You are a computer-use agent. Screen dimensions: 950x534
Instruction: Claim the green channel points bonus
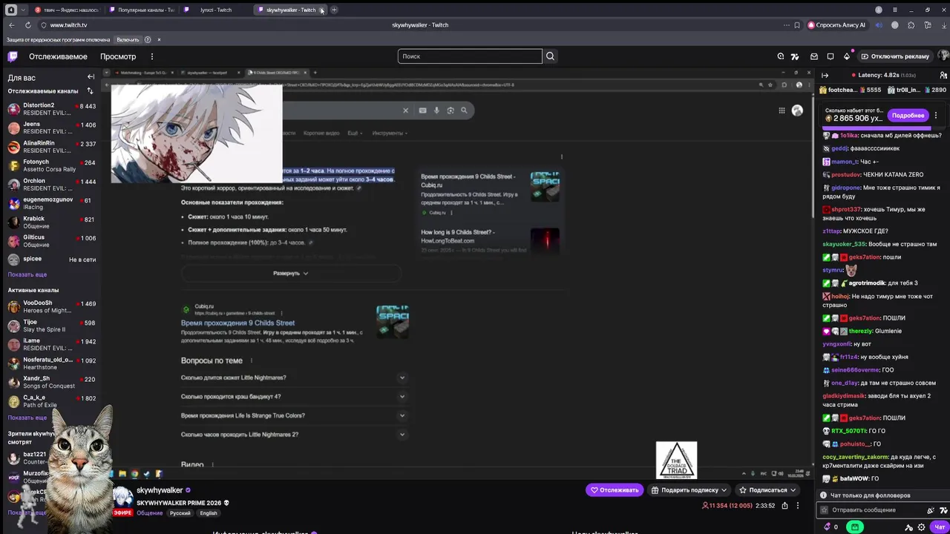855,527
